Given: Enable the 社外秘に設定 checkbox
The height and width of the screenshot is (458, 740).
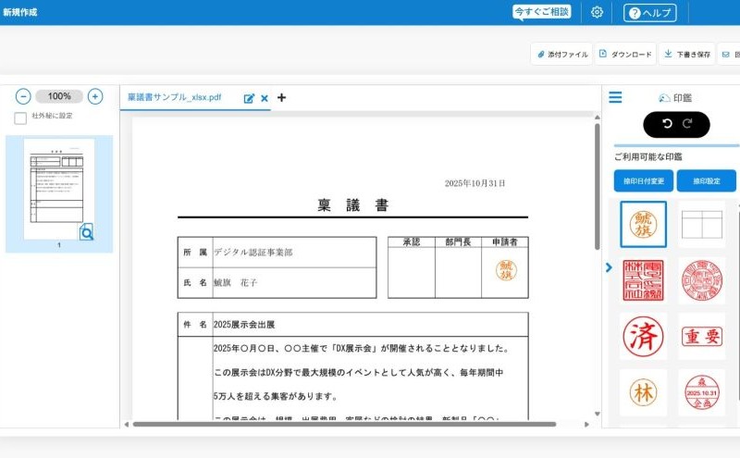Looking at the screenshot, I should pos(20,118).
